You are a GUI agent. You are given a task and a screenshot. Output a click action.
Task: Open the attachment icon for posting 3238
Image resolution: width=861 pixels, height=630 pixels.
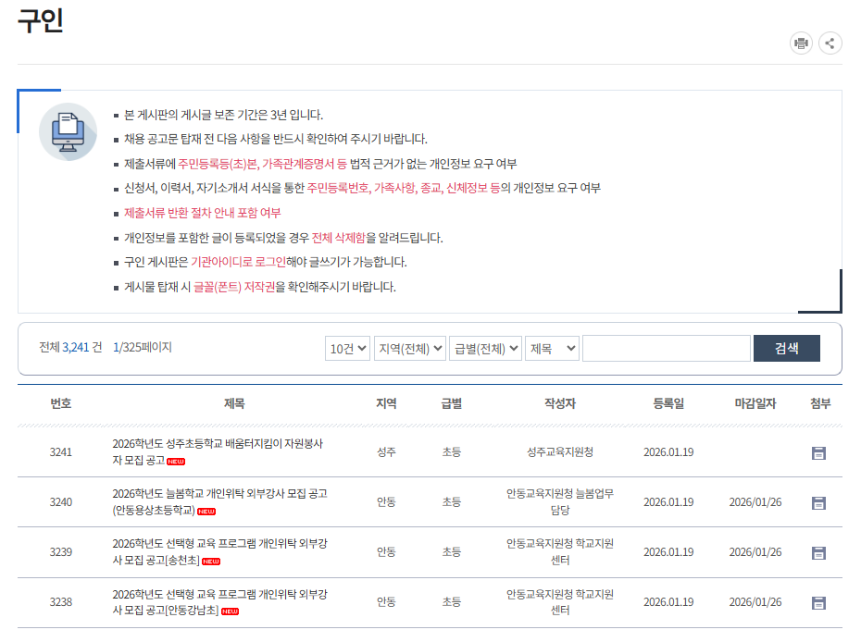click(818, 602)
